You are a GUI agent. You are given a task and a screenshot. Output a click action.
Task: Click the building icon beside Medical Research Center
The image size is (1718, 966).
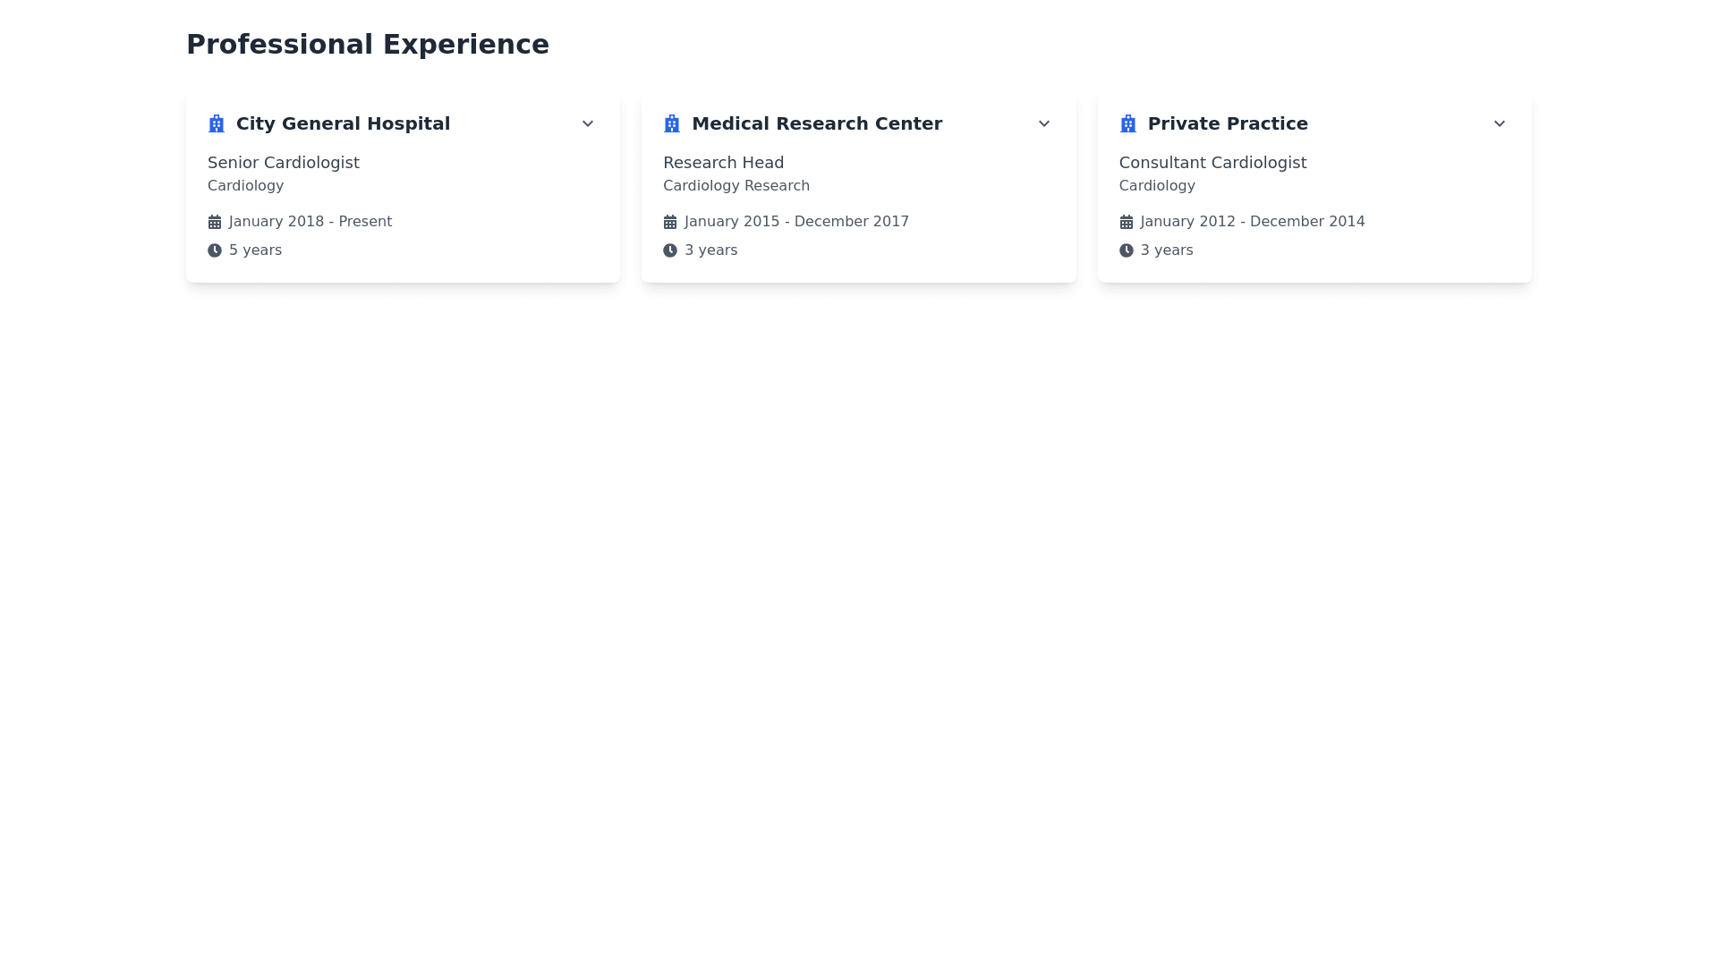tap(672, 123)
